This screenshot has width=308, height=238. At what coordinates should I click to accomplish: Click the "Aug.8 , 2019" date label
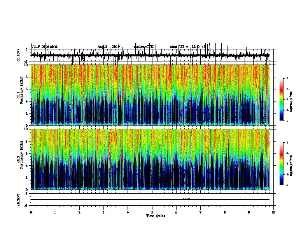pos(108,47)
